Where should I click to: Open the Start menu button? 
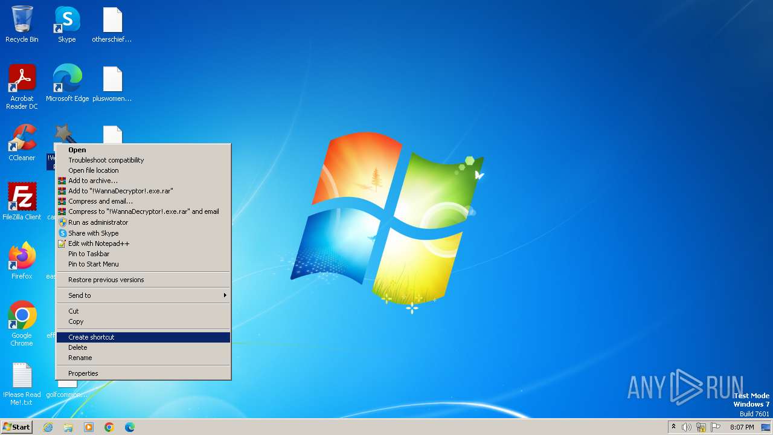click(17, 427)
